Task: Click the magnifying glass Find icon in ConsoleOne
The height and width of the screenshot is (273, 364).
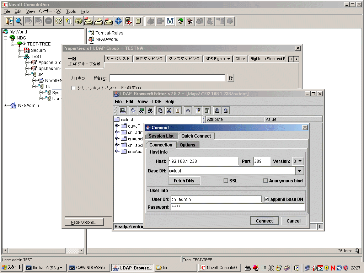Action: 19,21
